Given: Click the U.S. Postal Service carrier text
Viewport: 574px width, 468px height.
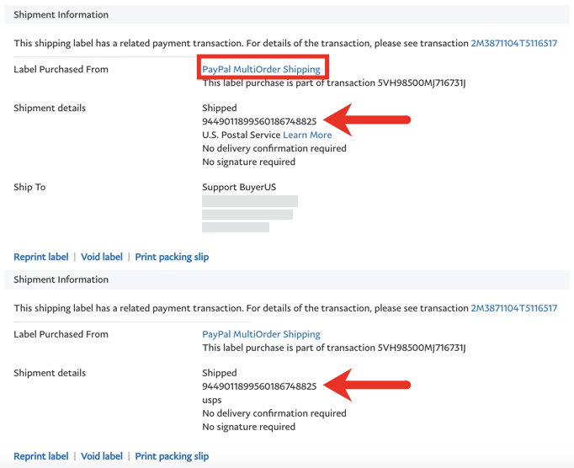Looking at the screenshot, I should (242, 135).
